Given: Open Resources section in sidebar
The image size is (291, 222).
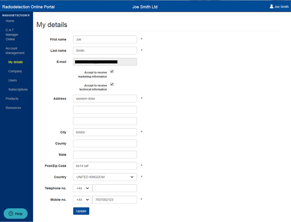Looking at the screenshot, I should pos(13,107).
